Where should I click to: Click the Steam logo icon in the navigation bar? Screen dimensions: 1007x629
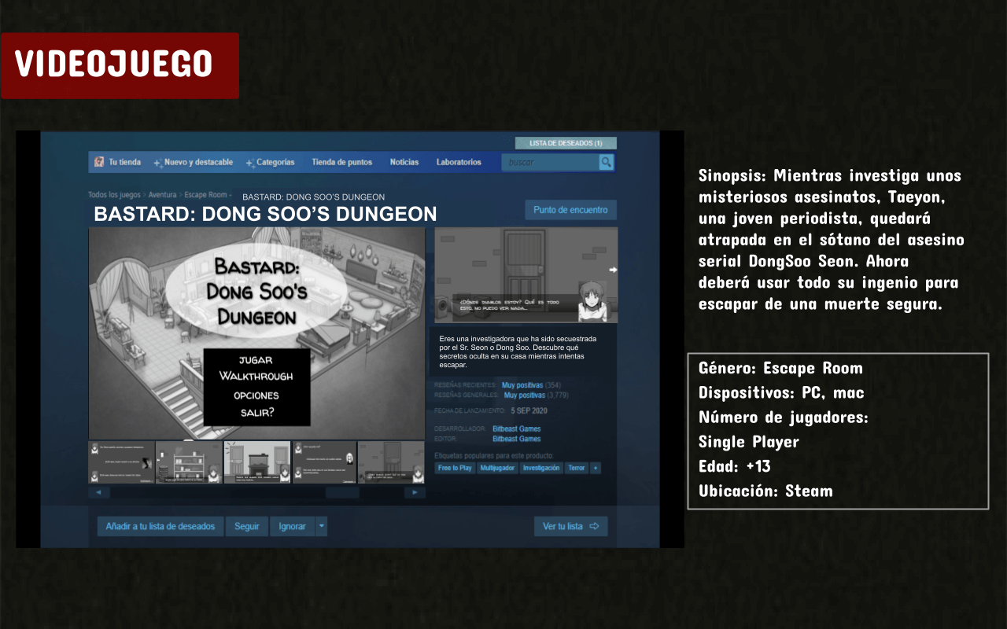pyautogui.click(x=98, y=162)
